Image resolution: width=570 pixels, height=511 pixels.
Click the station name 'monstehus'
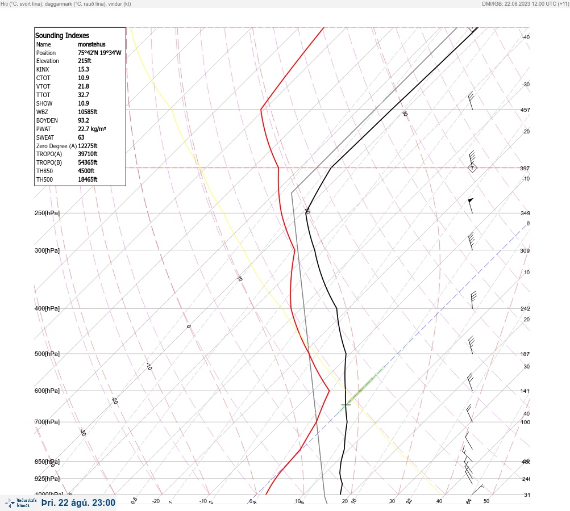91,44
